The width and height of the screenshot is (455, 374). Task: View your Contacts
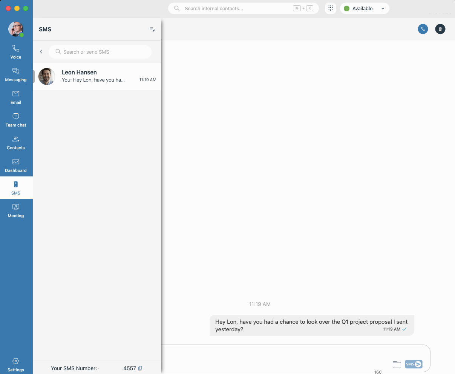pyautogui.click(x=15, y=142)
